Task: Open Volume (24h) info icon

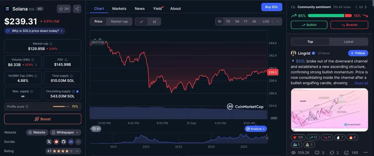Action: click(32, 60)
